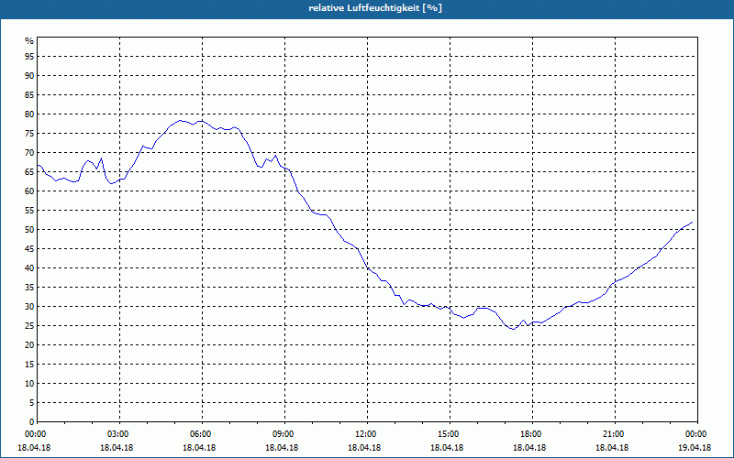
Task: Click the y-axis label 15
Action: point(29,364)
